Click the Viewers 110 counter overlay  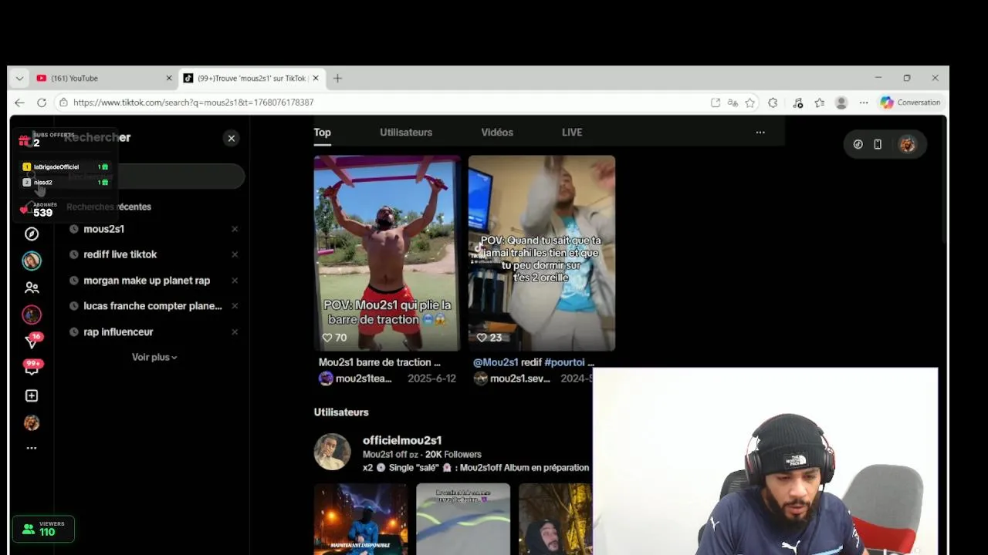coord(43,529)
